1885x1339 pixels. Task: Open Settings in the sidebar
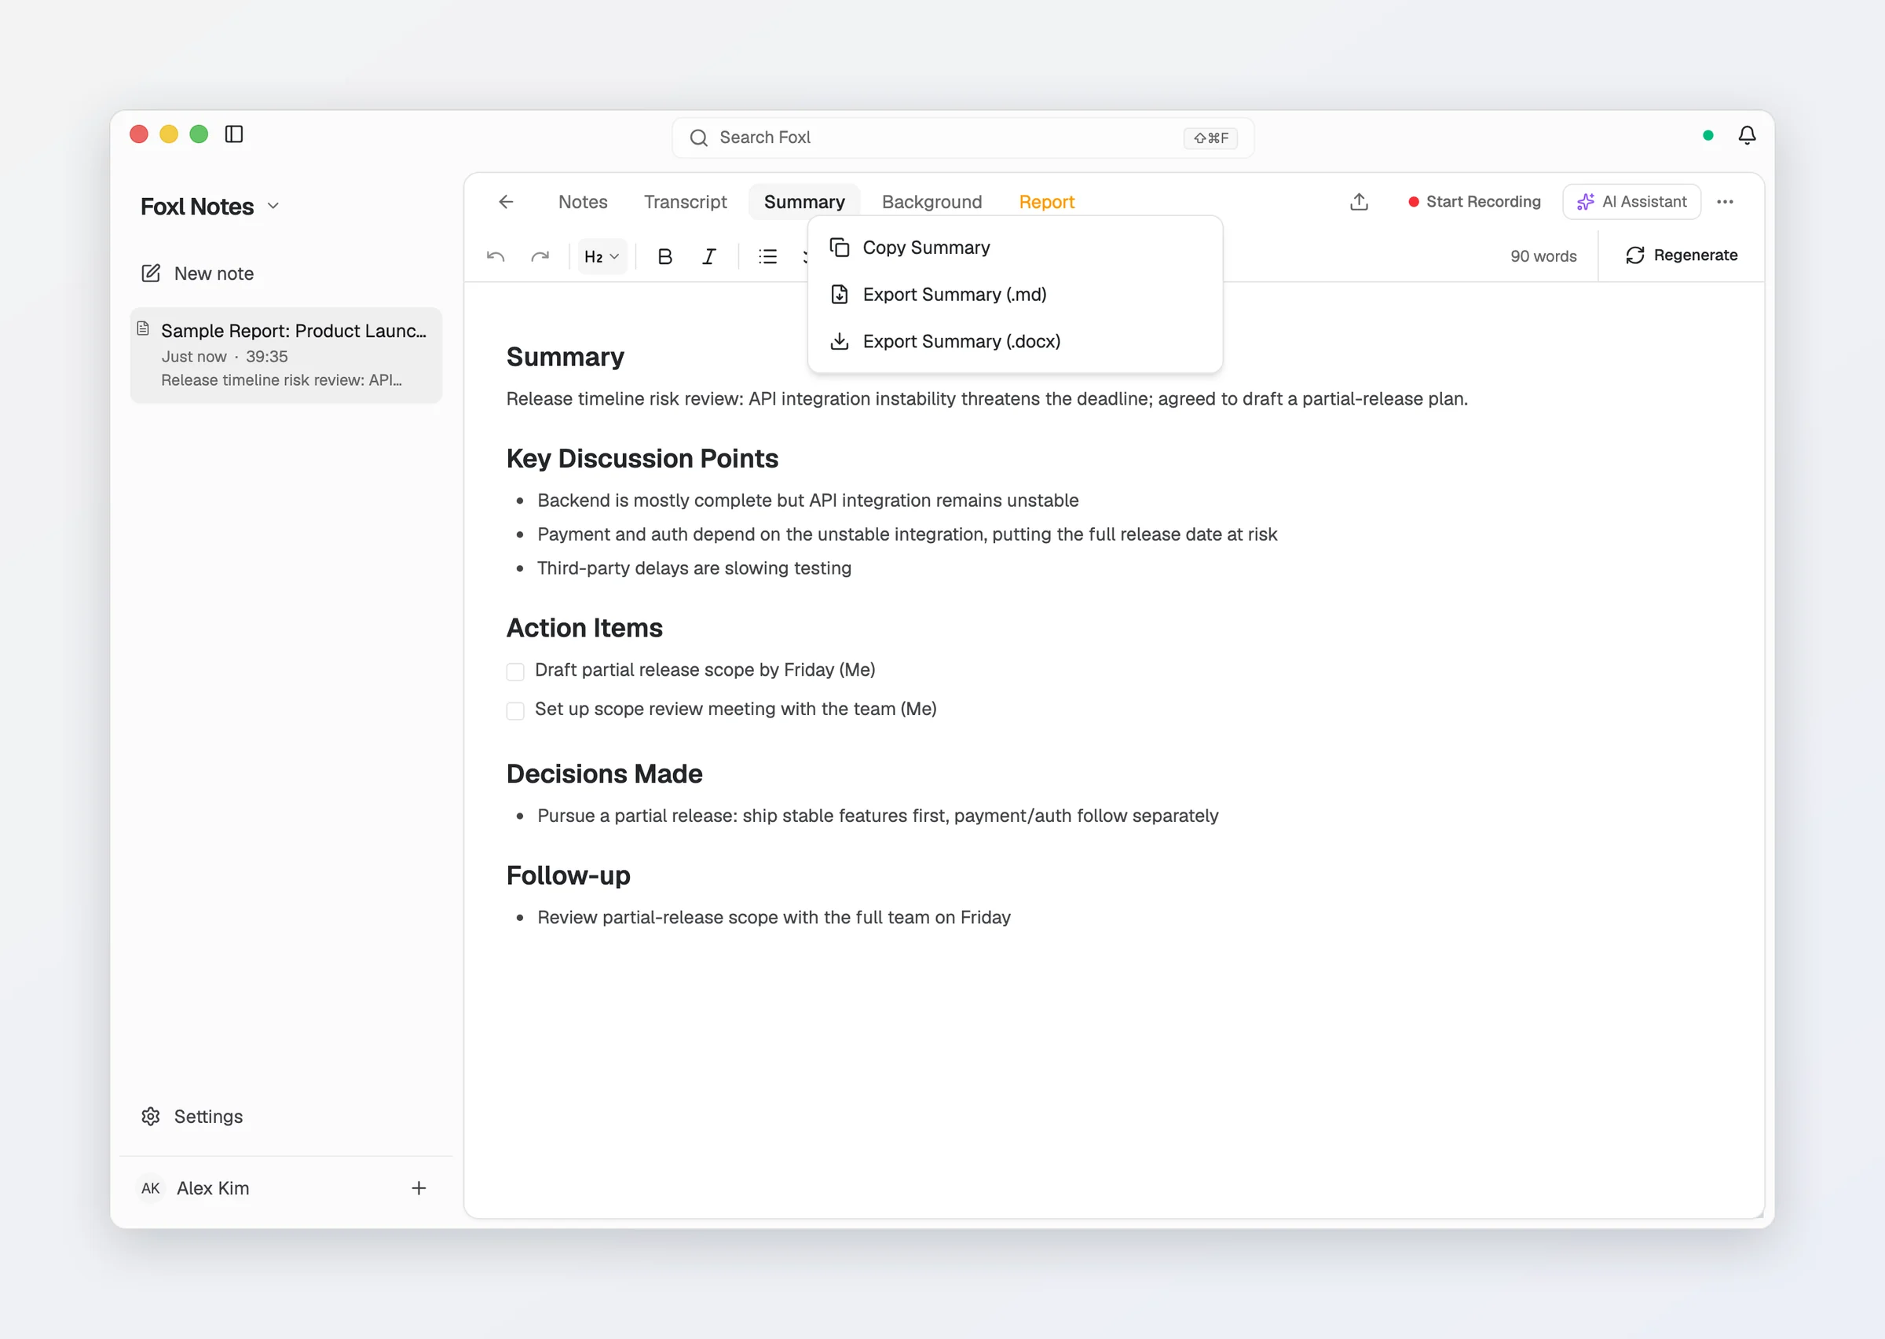click(192, 1117)
